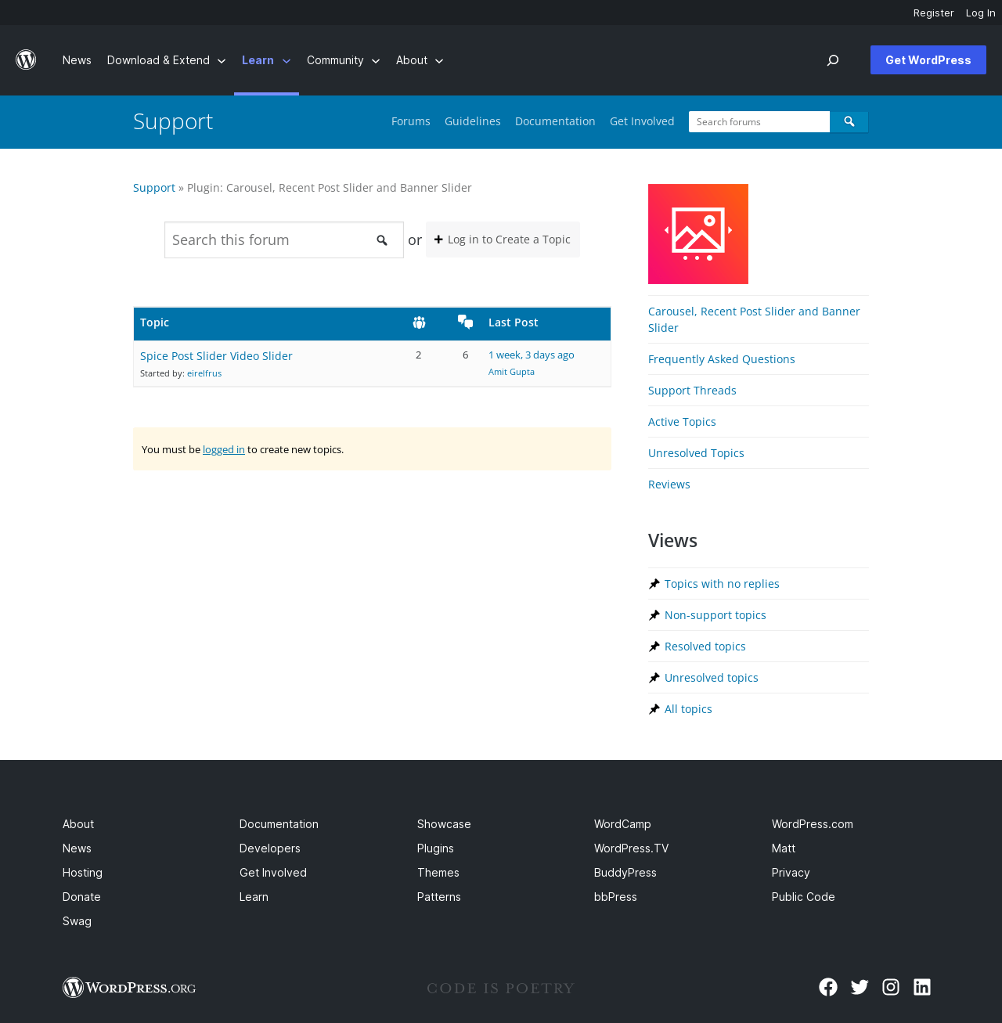Open the footer Patterns link
Viewport: 1002px width, 1023px height.
[439, 897]
